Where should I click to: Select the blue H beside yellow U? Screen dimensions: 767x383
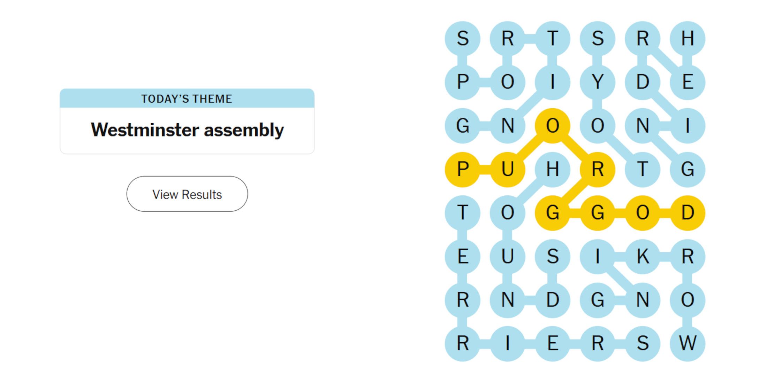[553, 169]
